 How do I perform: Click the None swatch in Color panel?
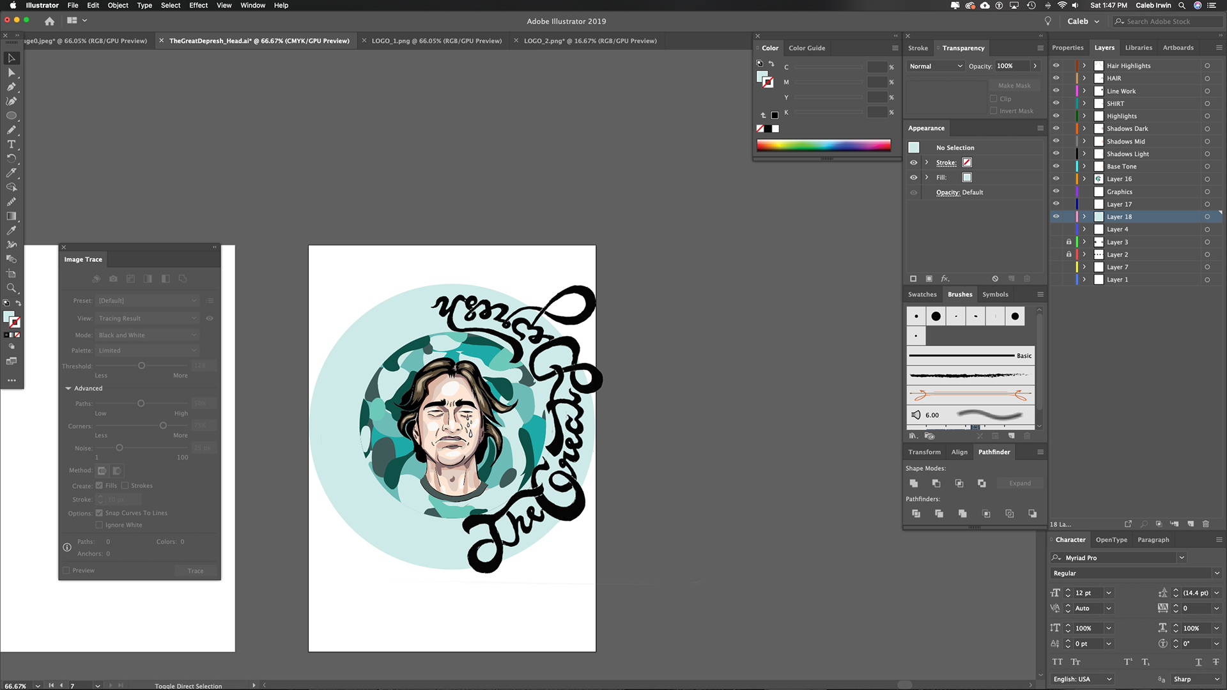click(x=760, y=128)
